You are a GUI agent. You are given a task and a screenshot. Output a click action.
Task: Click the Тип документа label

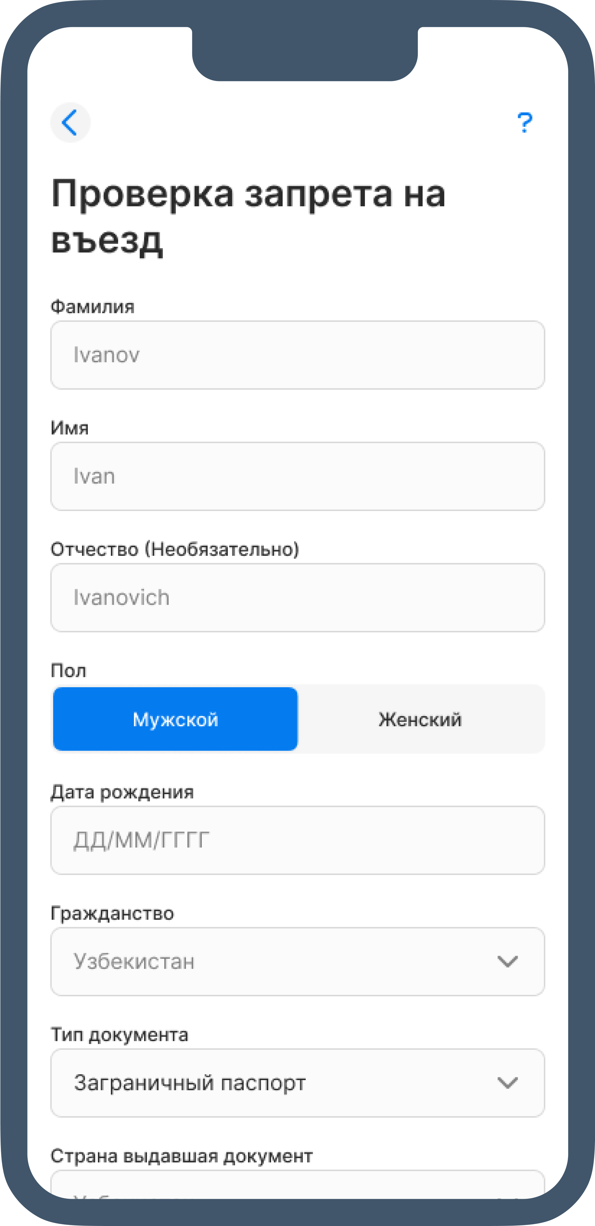coord(119,1035)
